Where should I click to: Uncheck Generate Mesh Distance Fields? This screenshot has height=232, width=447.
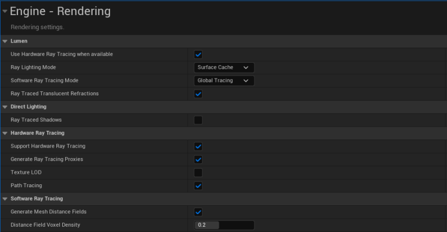pyautogui.click(x=198, y=212)
